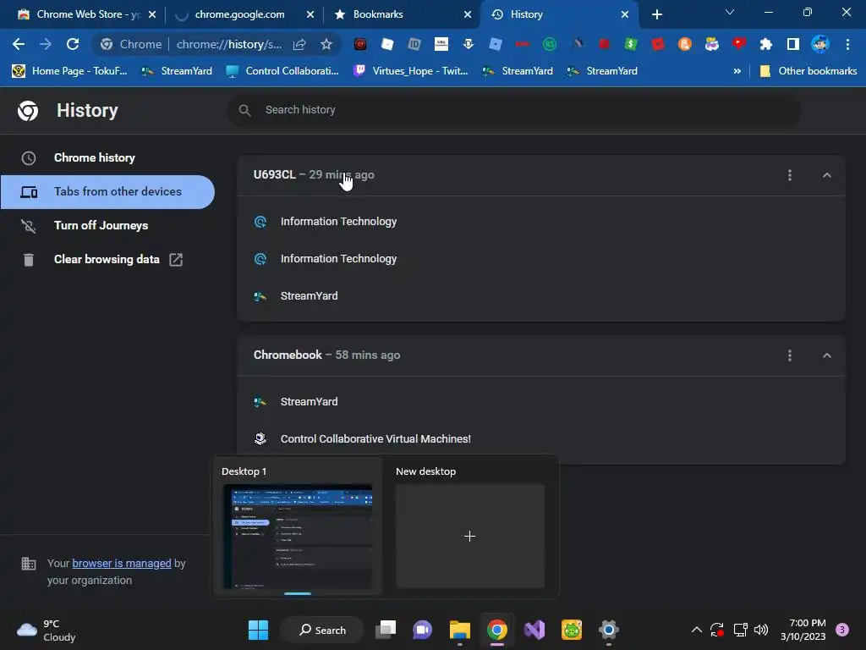Viewport: 866px width, 650px height.
Task: Create a New desktop
Action: pos(470,536)
